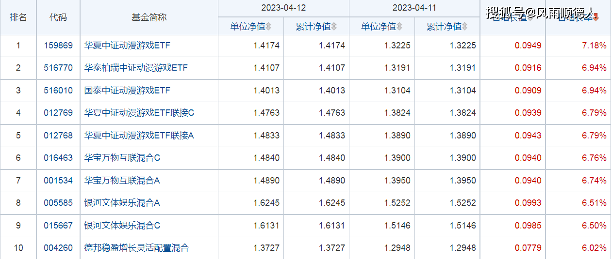Open fund code 159869 link

click(58, 46)
